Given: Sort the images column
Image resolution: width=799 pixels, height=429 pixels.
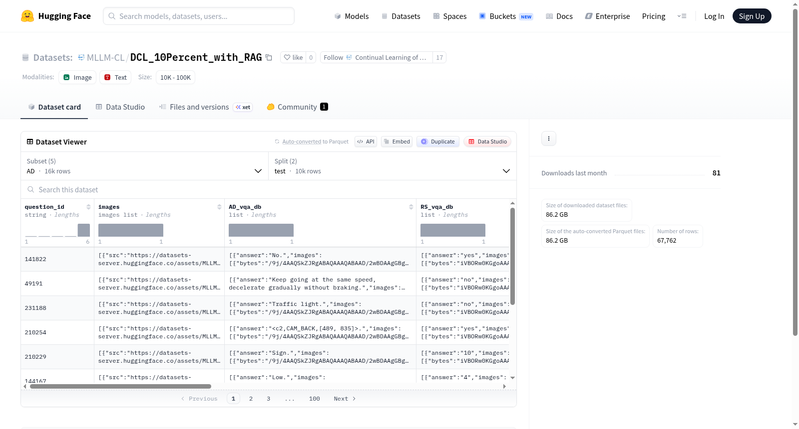Looking at the screenshot, I should [x=219, y=207].
